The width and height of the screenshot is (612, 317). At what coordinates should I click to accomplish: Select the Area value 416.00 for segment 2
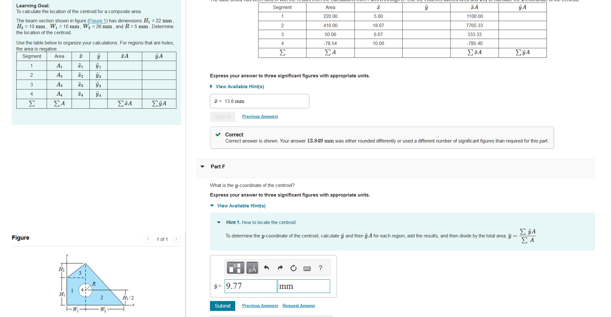point(330,26)
